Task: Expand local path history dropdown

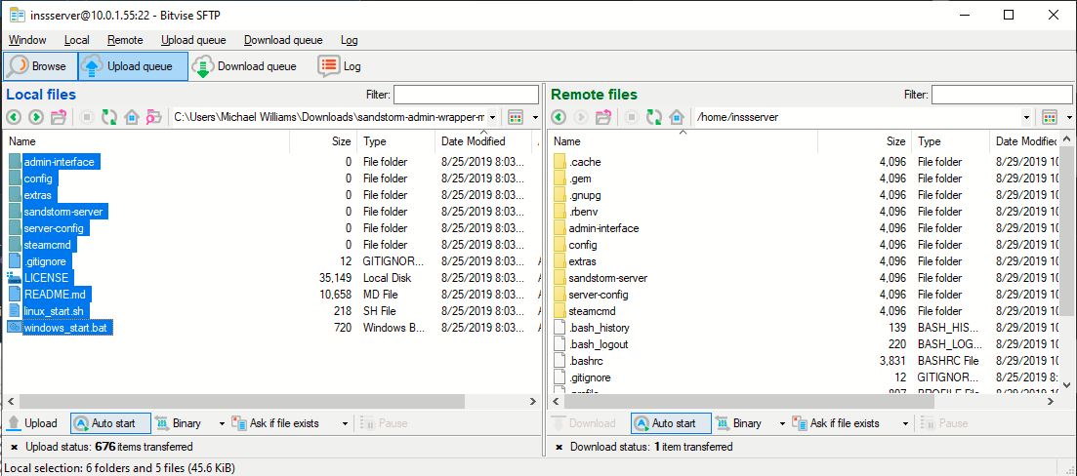Action: (x=492, y=117)
